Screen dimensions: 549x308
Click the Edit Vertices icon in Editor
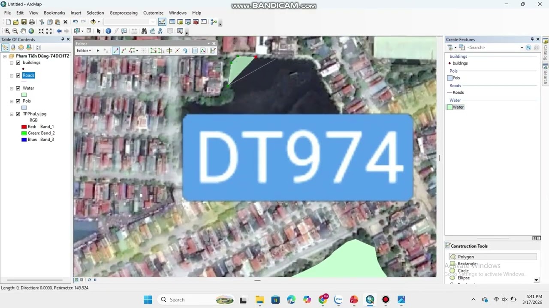pos(153,50)
